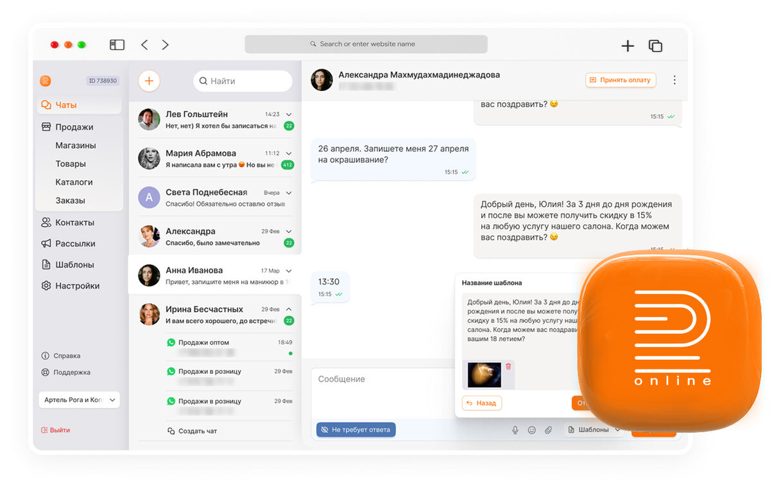Image resolution: width=770 pixels, height=488 pixels.
Task: Expand the Лев Гольштейн chat chevron
Action: (289, 114)
